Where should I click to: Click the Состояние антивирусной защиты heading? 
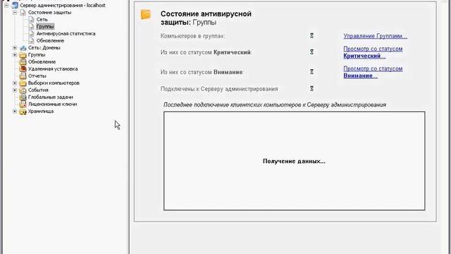pos(206,18)
